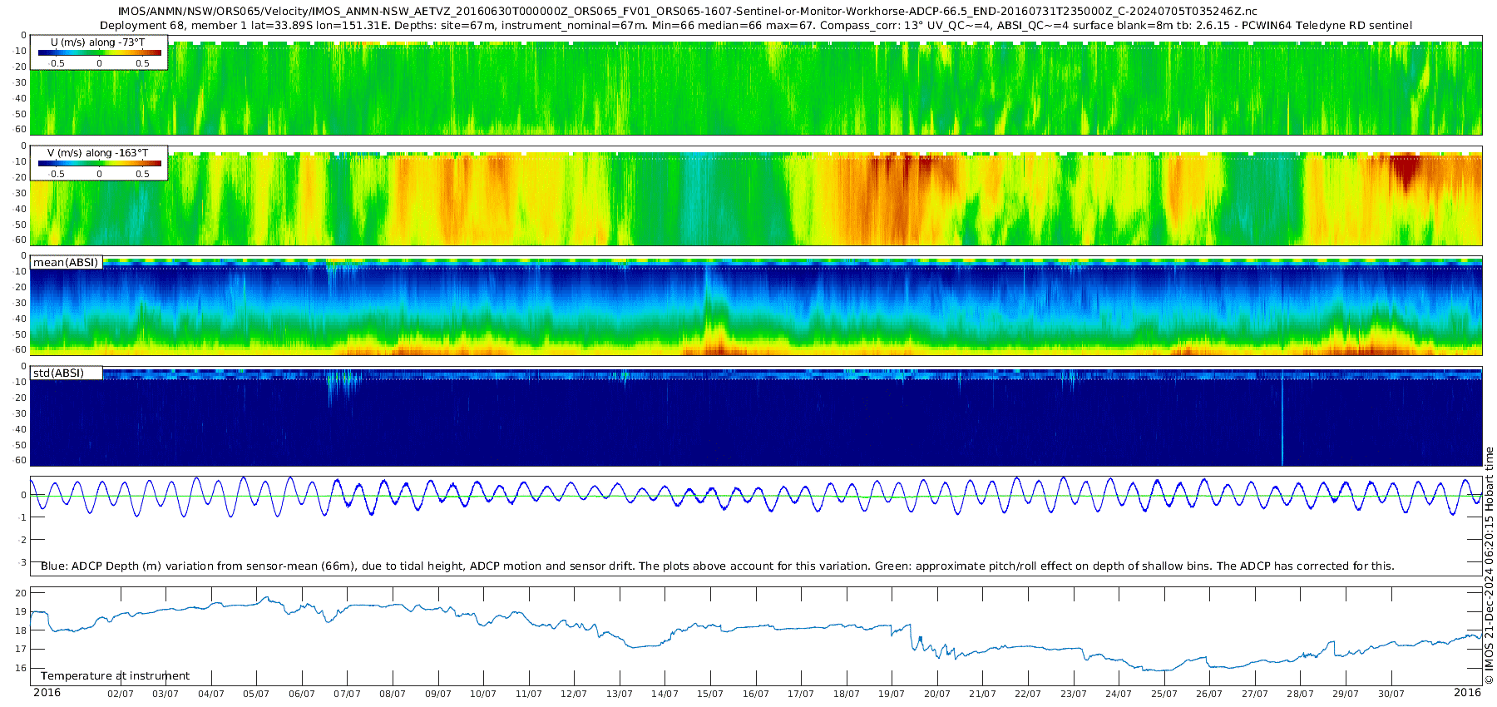Image resolution: width=1497 pixels, height=707 pixels.
Task: Click the 17 degree temperature axis tick
Action: point(21,649)
